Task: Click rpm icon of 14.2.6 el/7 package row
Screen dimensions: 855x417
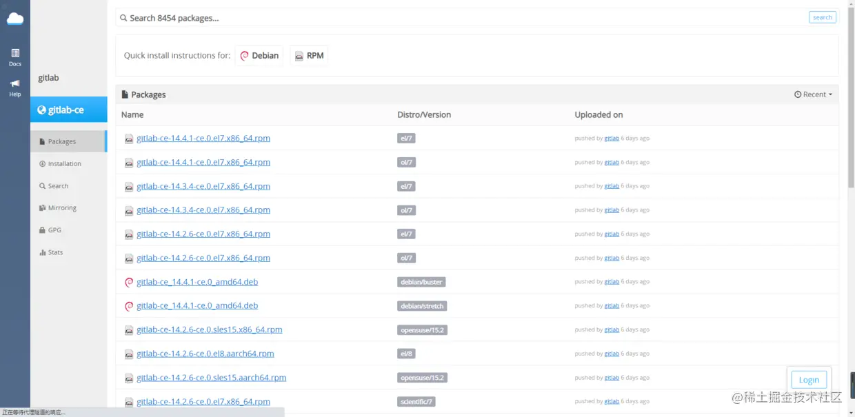Action: coord(129,234)
